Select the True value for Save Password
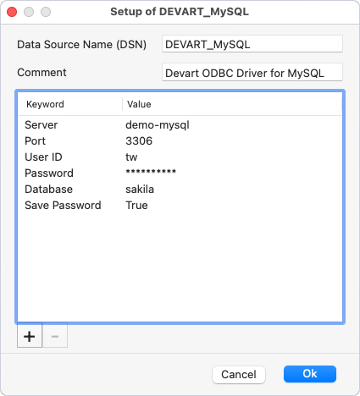The width and height of the screenshot is (360, 396). coord(136,206)
